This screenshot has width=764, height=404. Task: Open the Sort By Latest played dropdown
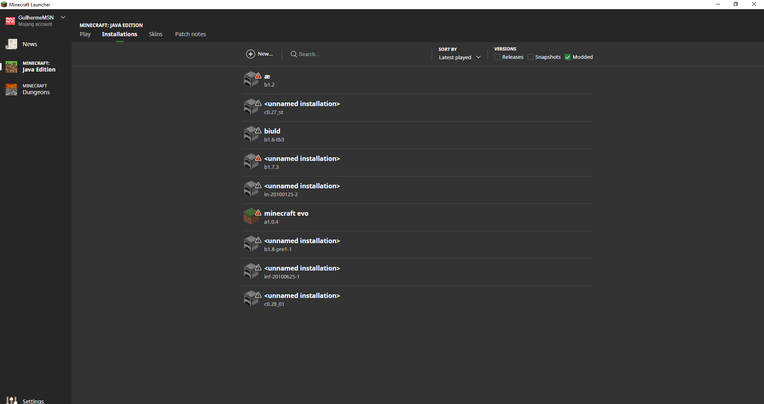click(x=460, y=57)
